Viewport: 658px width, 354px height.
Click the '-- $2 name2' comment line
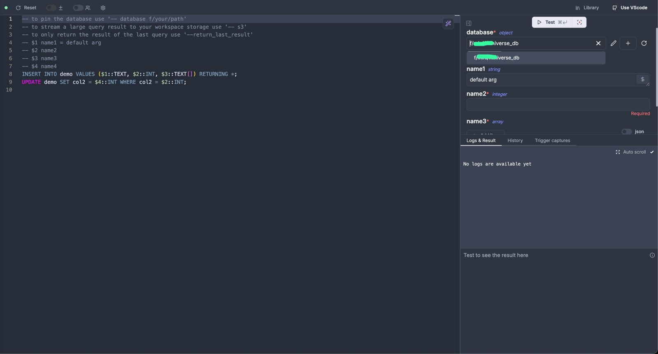tap(39, 51)
